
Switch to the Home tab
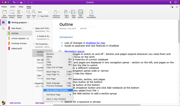[4, 7]
